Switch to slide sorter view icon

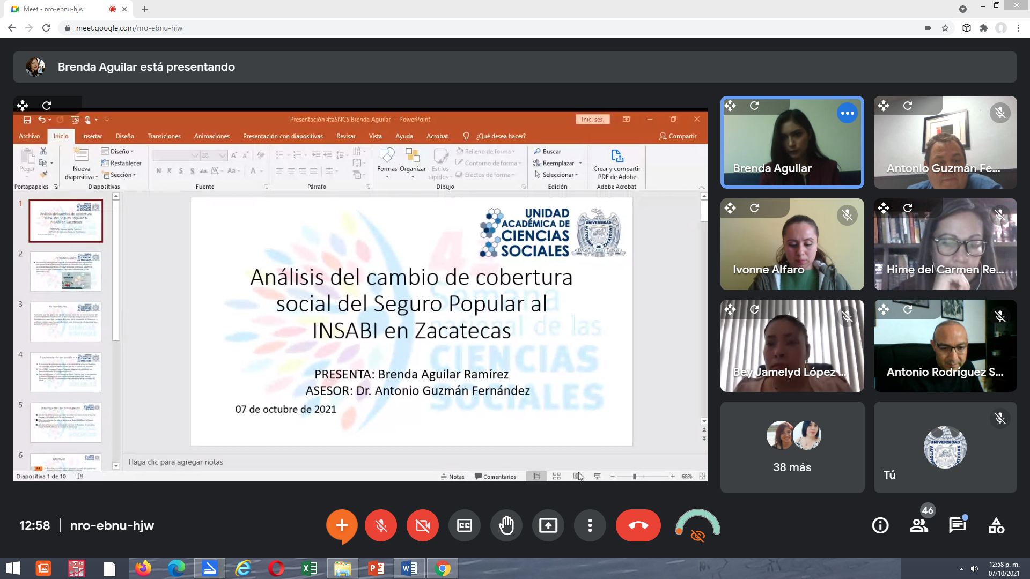(556, 476)
